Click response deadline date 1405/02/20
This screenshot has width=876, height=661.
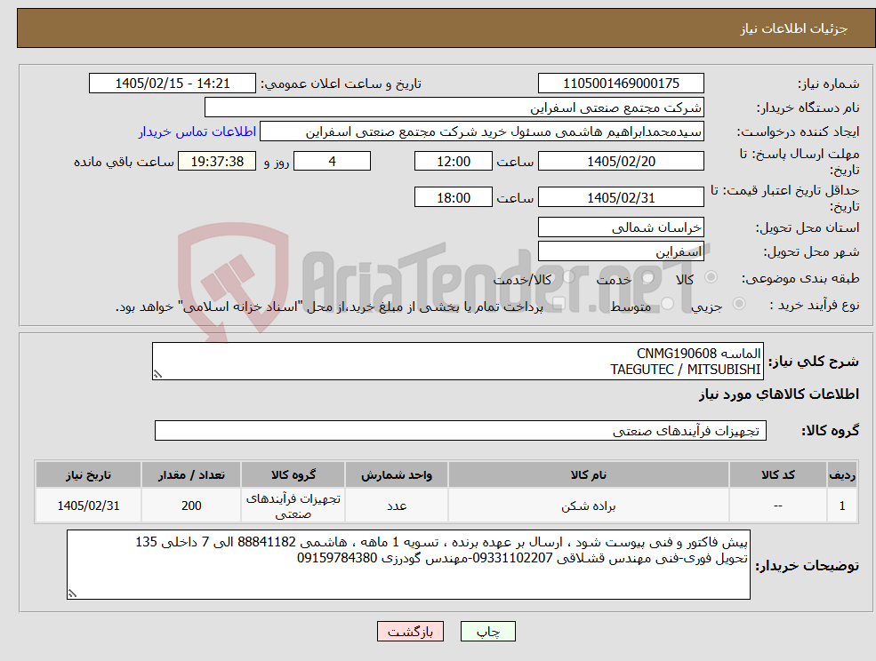(621, 162)
